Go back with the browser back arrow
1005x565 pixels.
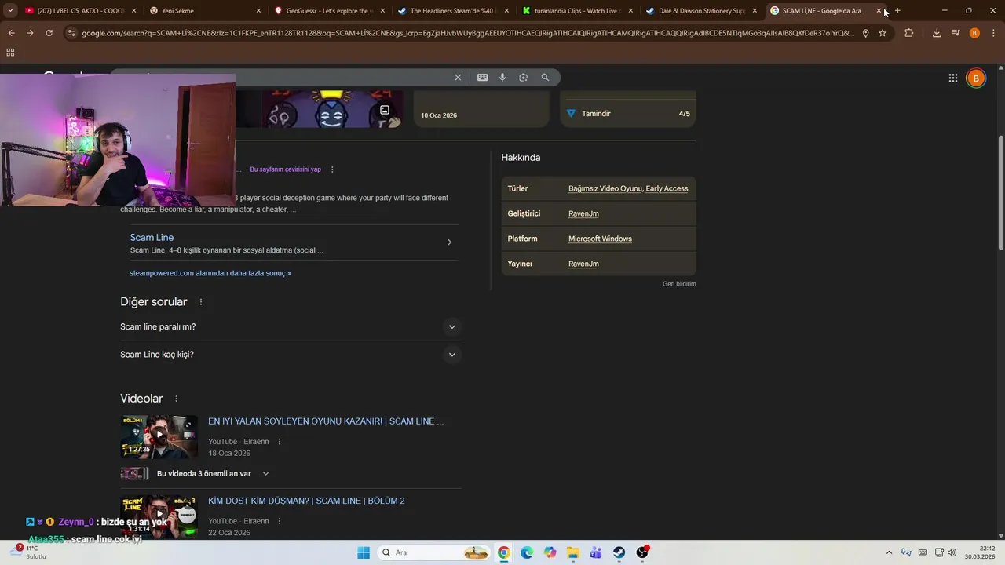pyautogui.click(x=11, y=33)
